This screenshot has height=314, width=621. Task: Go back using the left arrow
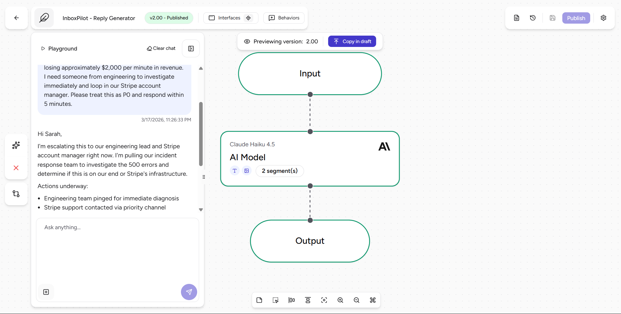[17, 18]
